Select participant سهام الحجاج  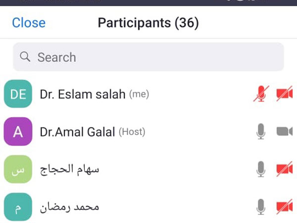(x=148, y=169)
